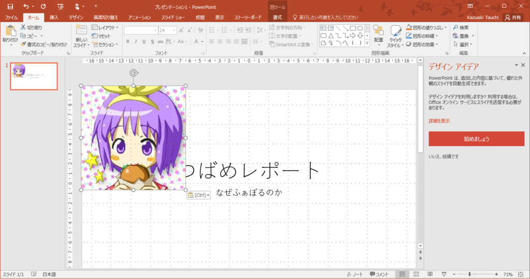Start slideshow from beginning icon in title bar
Image resolution: width=530 pixels, height=279 pixels.
point(61,6)
